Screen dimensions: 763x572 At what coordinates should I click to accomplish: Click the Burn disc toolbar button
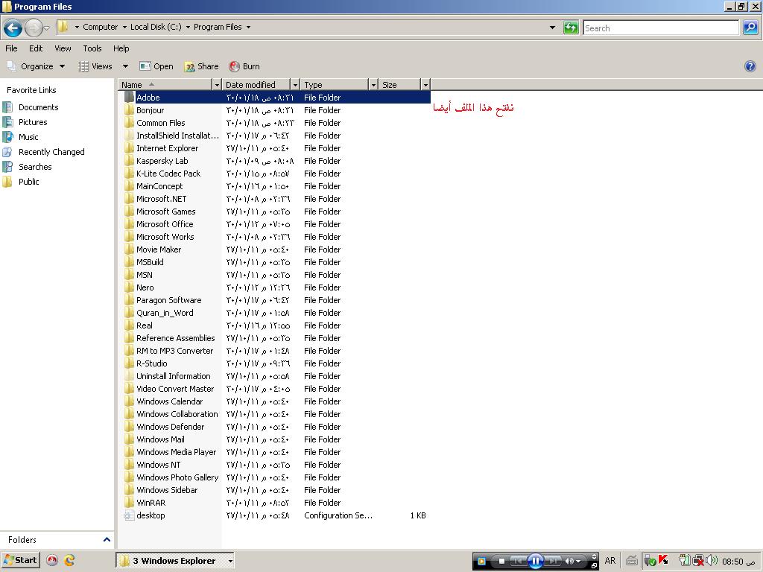[x=244, y=66]
